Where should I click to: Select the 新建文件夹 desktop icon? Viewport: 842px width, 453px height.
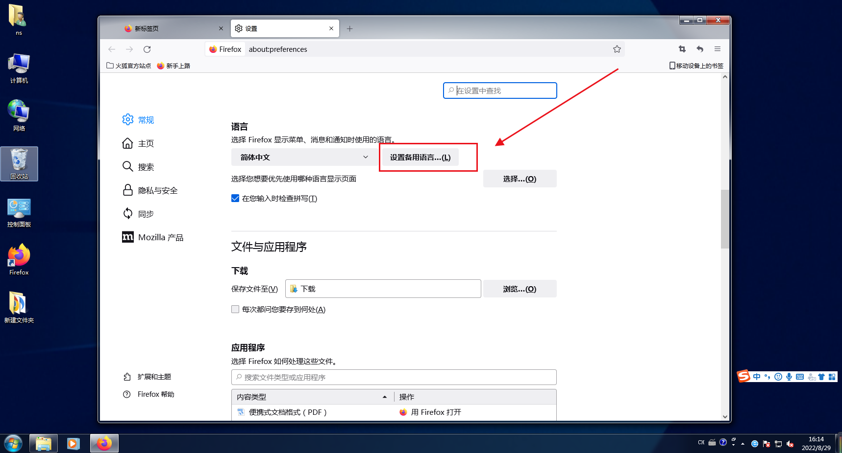(19, 307)
